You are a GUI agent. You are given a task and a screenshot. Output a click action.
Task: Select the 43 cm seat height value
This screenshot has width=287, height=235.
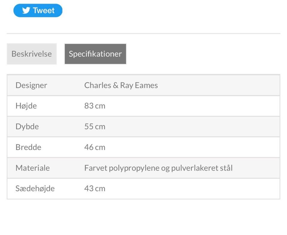pyautogui.click(x=95, y=188)
